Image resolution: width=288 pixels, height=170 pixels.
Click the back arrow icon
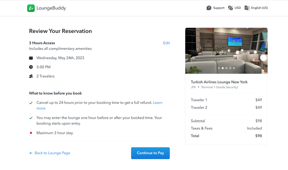[31, 153]
